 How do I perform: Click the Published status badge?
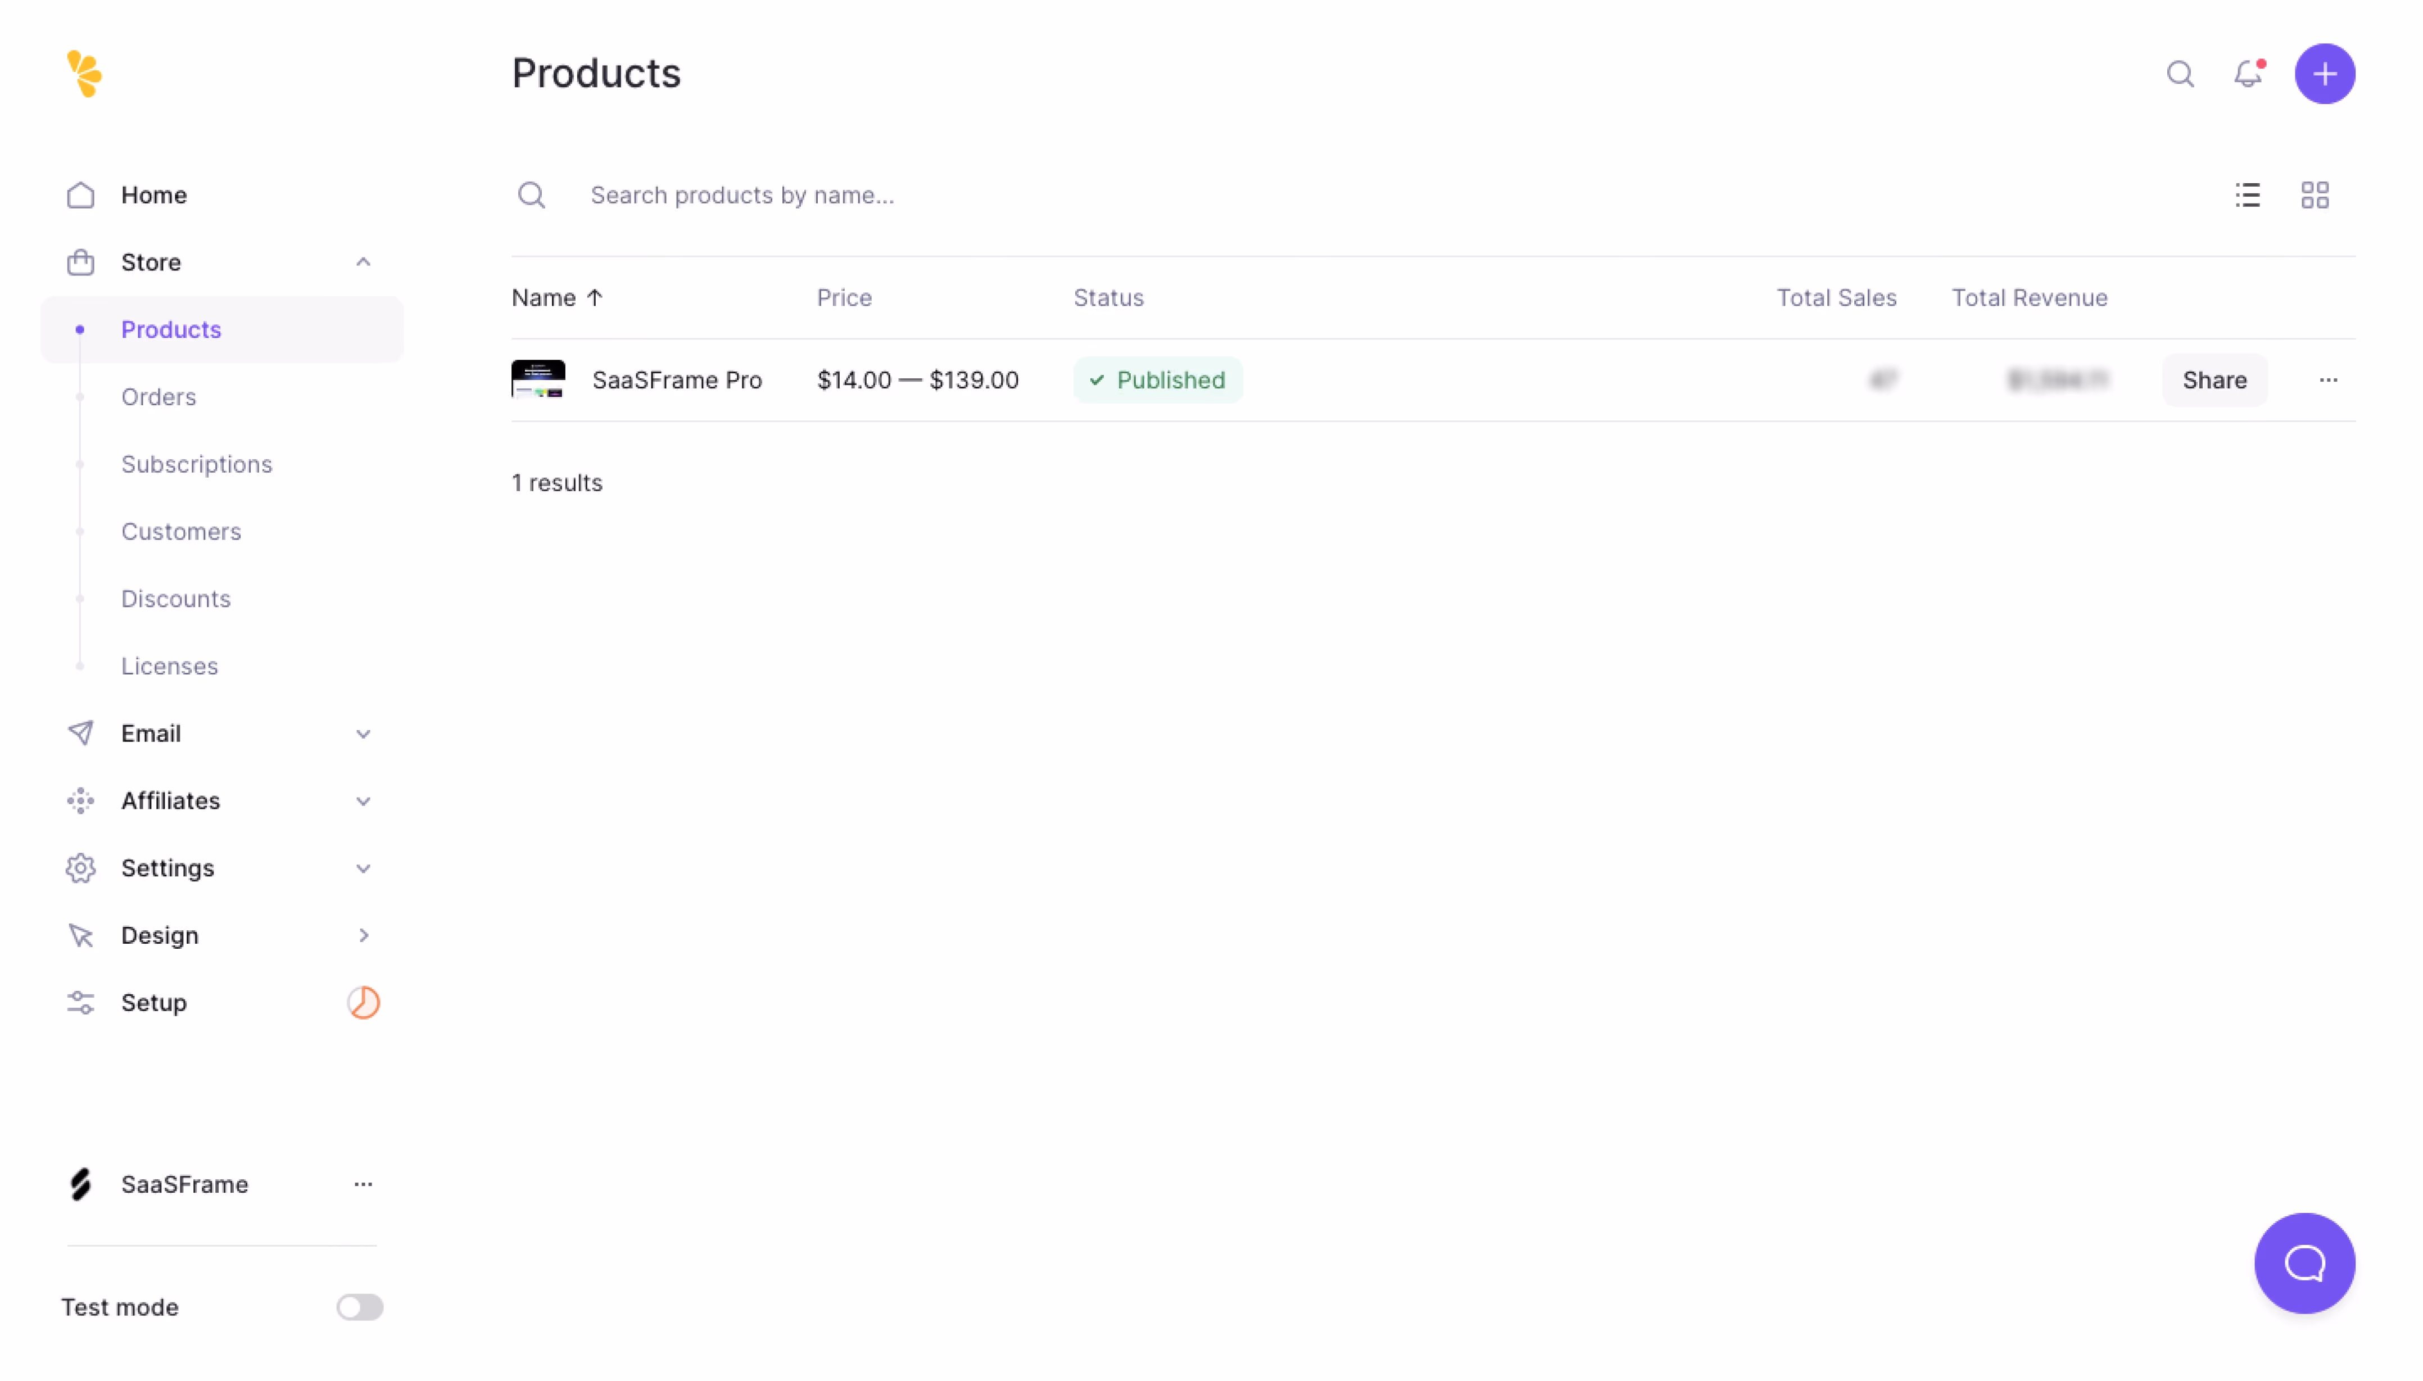(x=1157, y=381)
